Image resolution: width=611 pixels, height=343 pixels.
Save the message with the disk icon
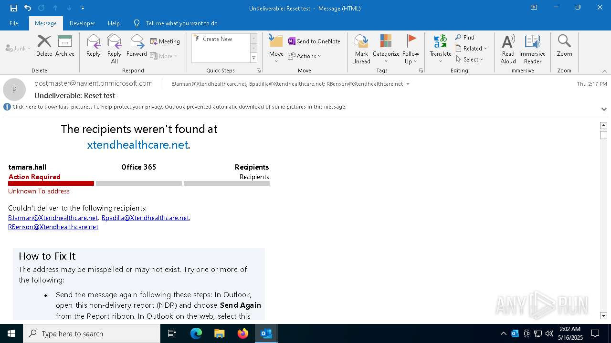(14, 8)
